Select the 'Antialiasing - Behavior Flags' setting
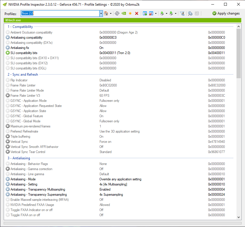This screenshot has height=227, width=245. [x=120, y=164]
